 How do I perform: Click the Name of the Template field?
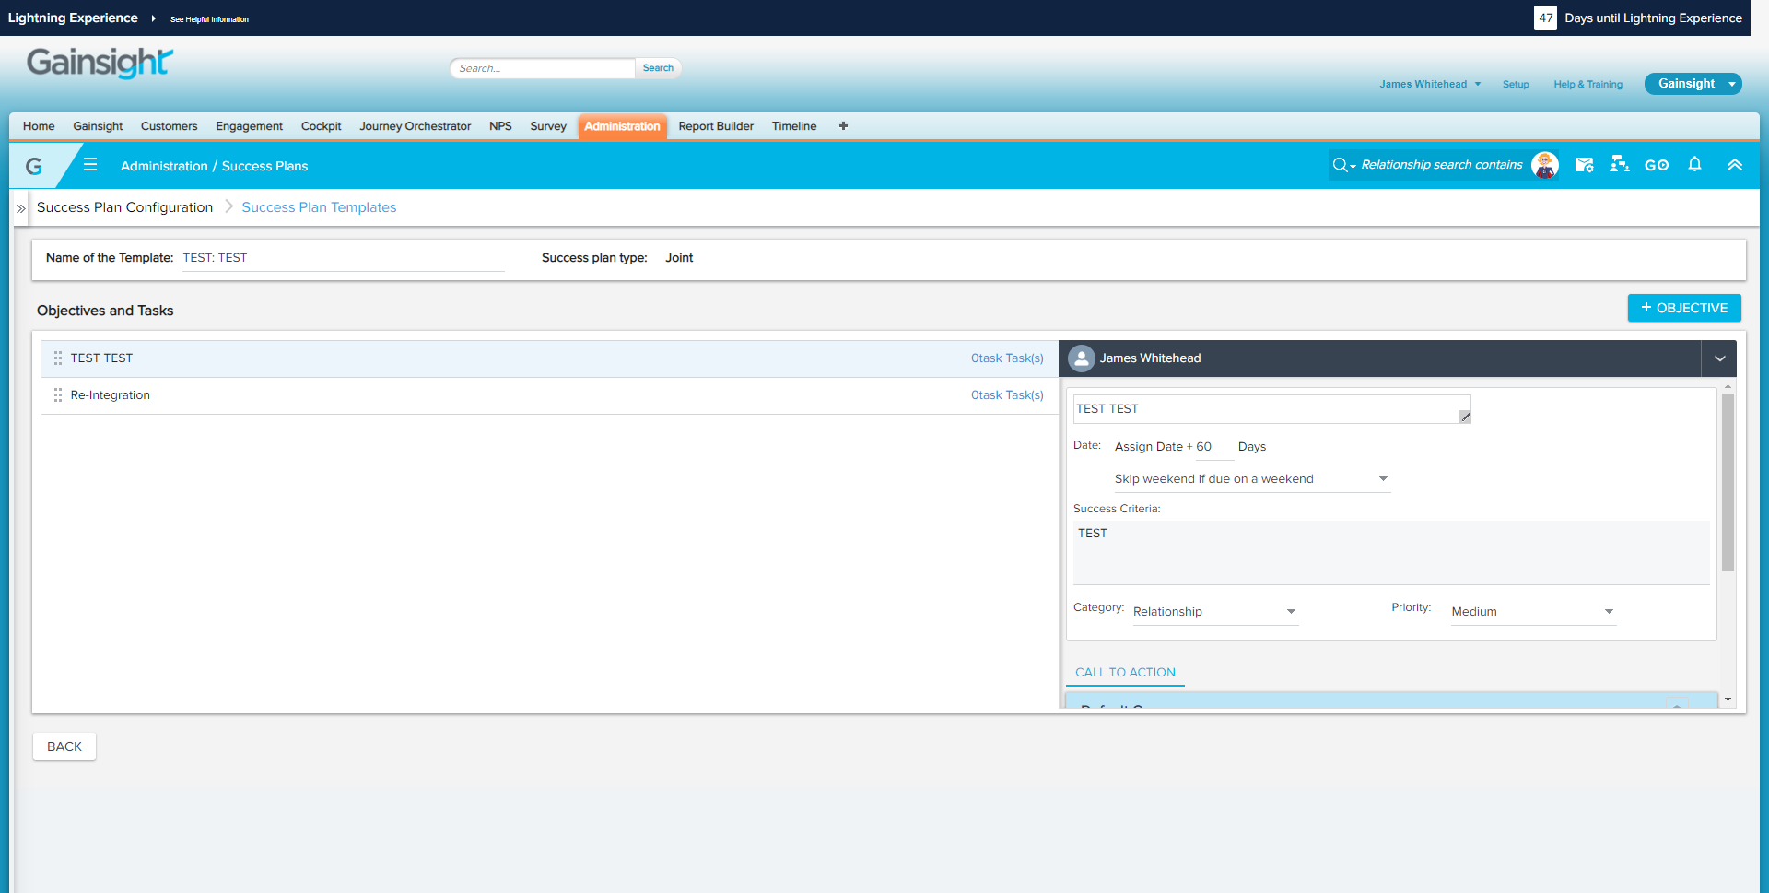[343, 258]
